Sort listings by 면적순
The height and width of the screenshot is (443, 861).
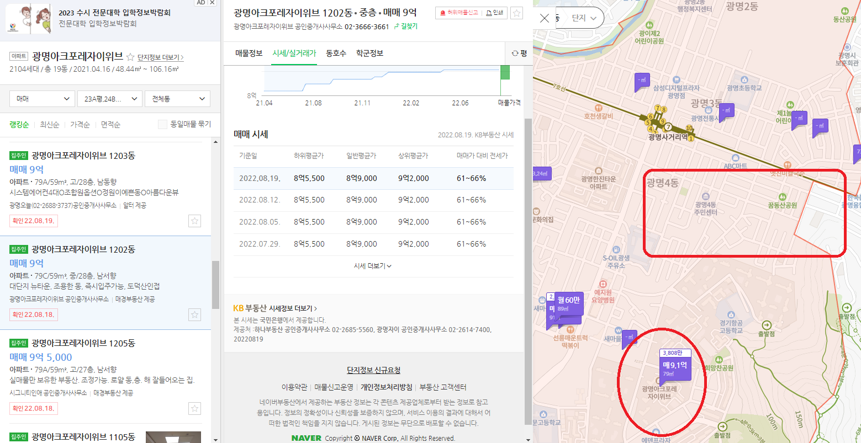pos(110,124)
